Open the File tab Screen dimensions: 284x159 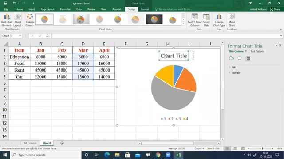[6, 9]
